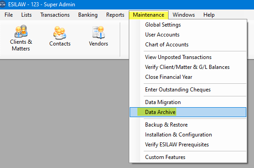Screen dimensions: 254x168
Task: Open the Banking menu
Action: (88, 15)
